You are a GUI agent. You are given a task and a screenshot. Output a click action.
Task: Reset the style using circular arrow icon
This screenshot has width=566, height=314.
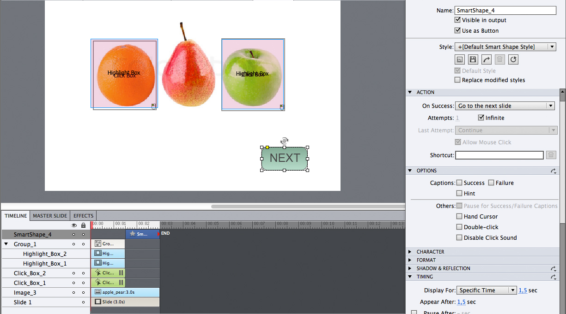[x=513, y=59]
